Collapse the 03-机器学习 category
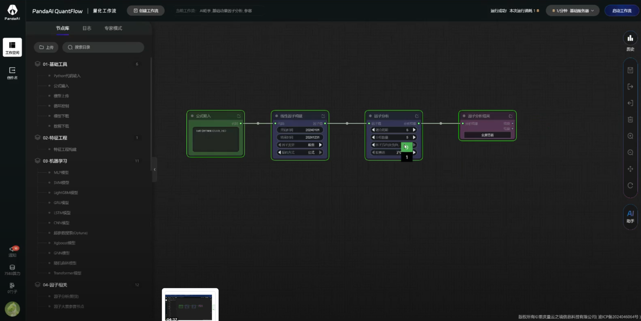The height and width of the screenshot is (321, 641). 55,161
